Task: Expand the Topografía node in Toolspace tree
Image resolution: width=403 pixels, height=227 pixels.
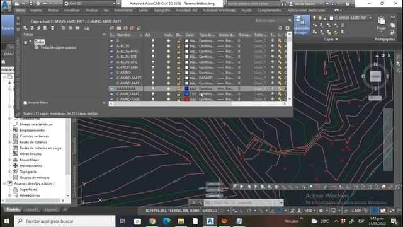Action: click(10, 172)
